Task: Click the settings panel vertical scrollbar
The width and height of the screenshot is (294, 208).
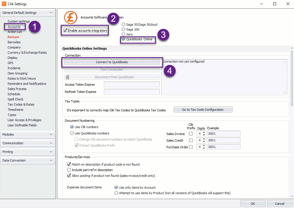Action: pyautogui.click(x=292, y=78)
